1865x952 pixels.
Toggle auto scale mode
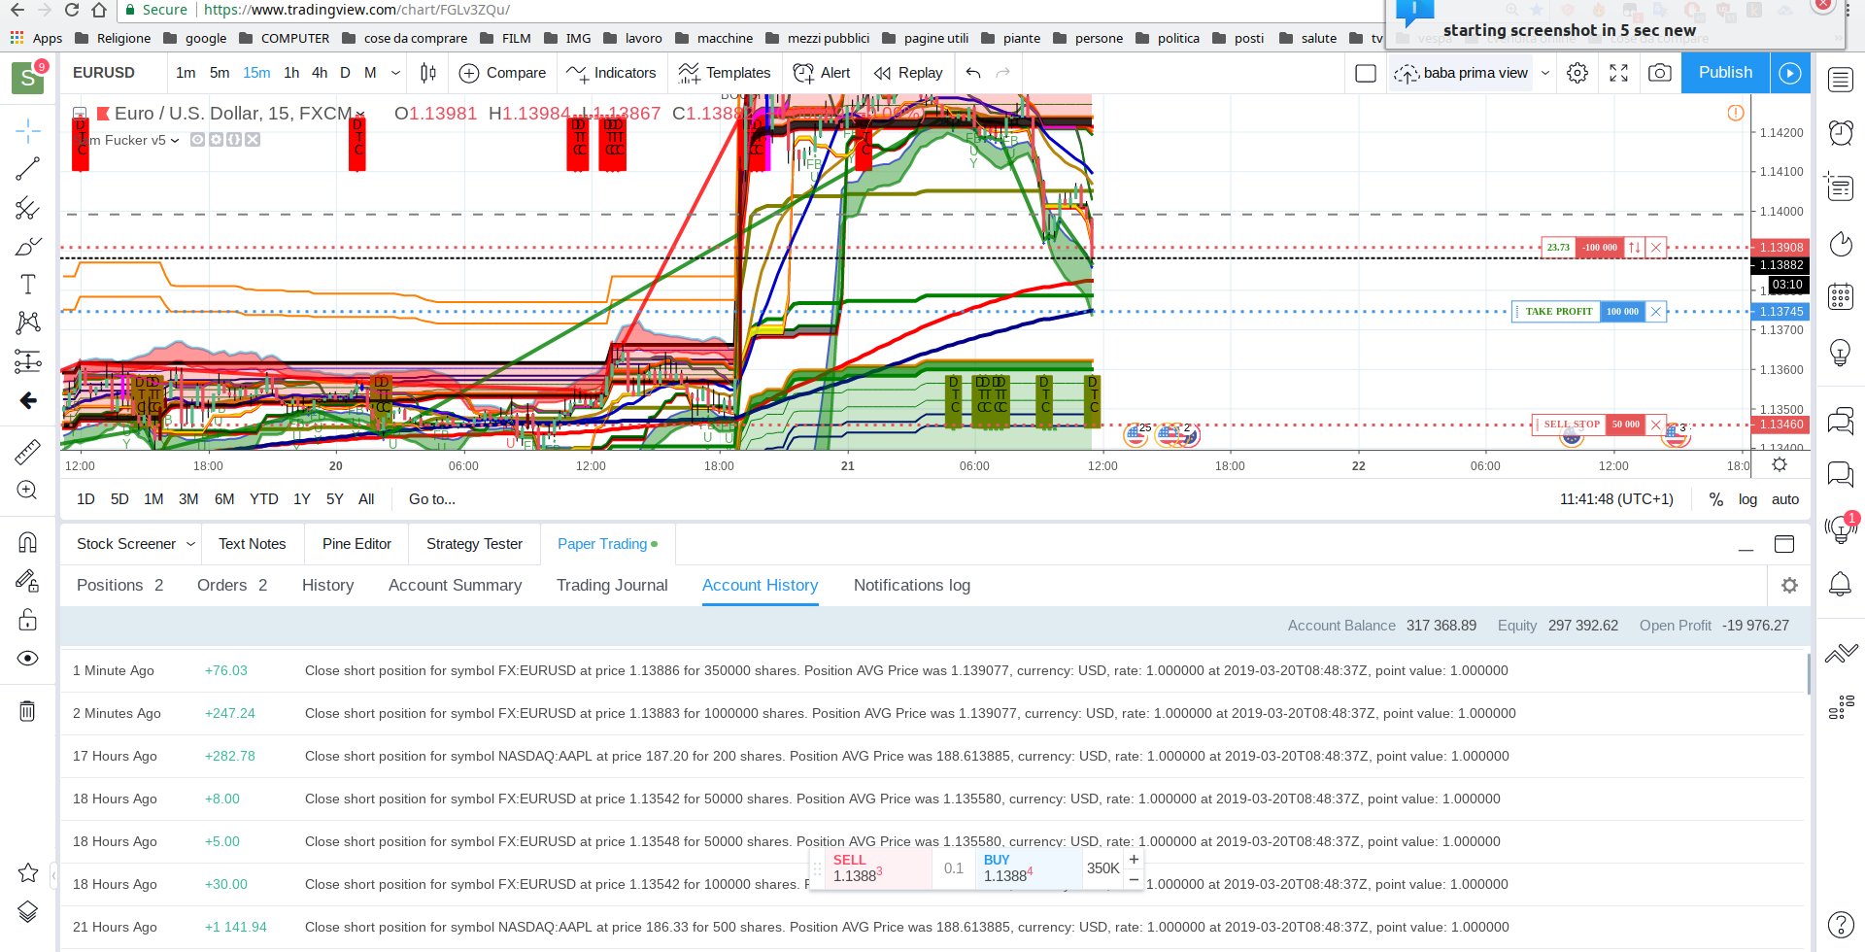(x=1785, y=499)
